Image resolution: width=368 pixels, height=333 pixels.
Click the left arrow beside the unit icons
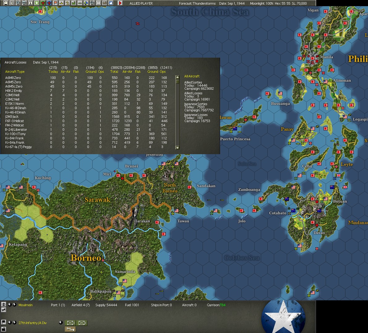tap(61, 323)
